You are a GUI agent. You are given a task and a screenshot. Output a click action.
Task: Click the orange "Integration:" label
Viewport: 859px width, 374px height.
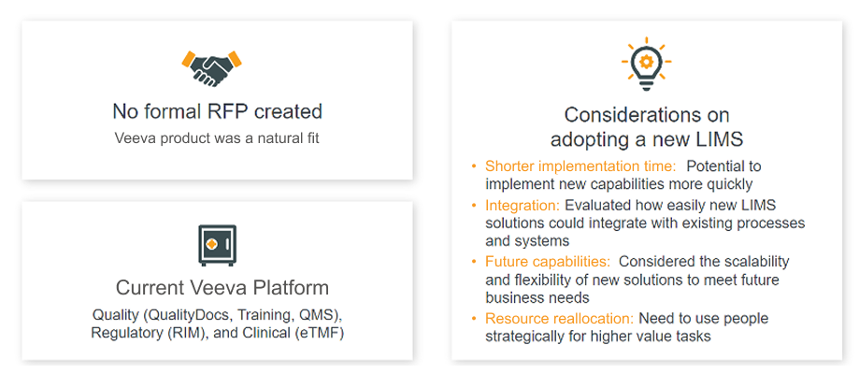coord(523,205)
